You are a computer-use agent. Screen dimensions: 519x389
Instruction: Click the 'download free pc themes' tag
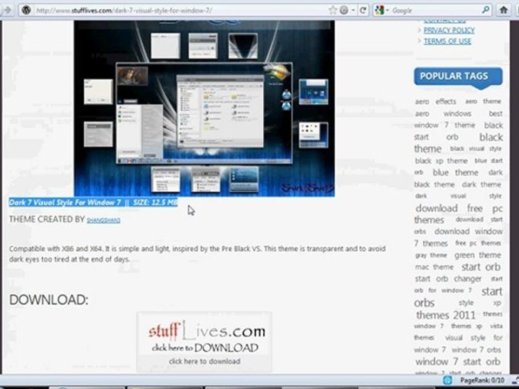458,214
